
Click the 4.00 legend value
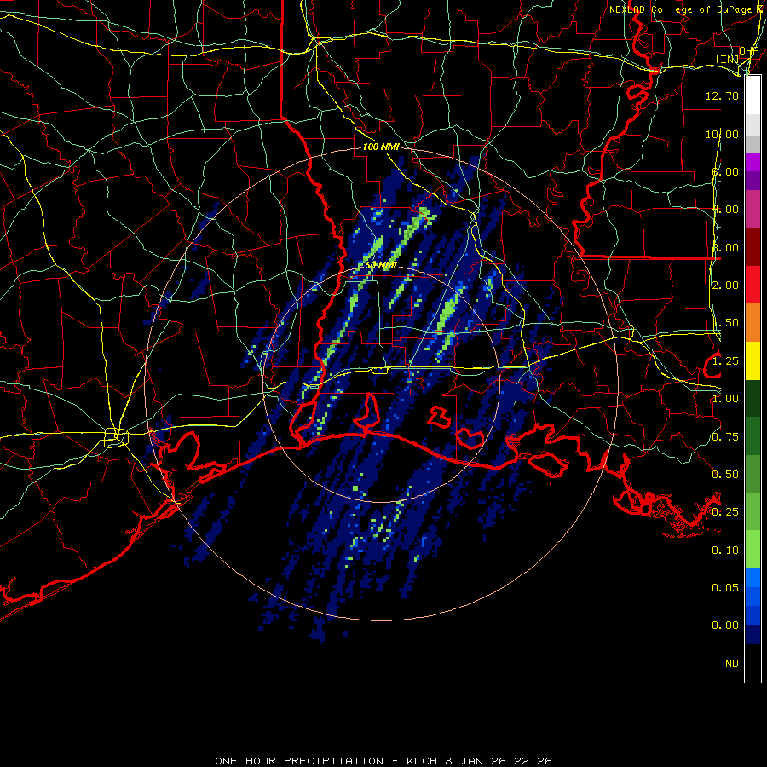tap(725, 210)
